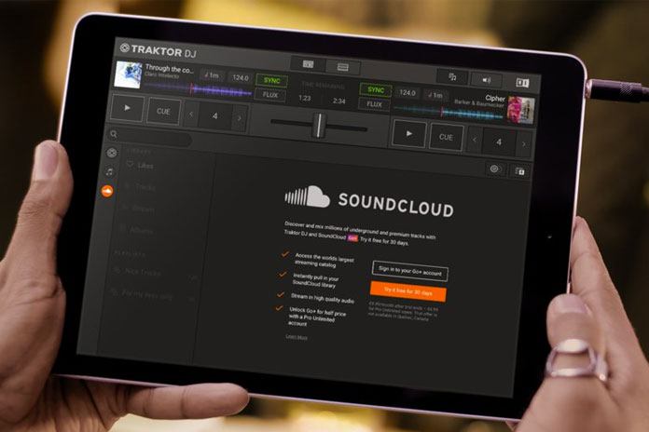Open the music library note icon

point(109,171)
